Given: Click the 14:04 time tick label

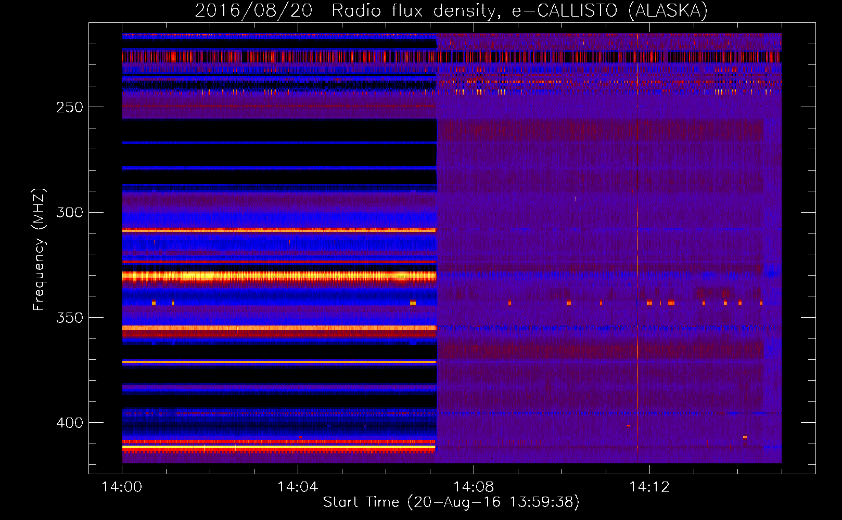Looking at the screenshot, I should point(298,487).
